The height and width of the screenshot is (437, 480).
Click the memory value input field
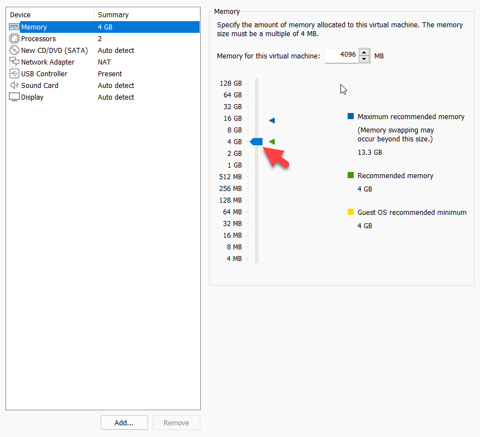(342, 56)
